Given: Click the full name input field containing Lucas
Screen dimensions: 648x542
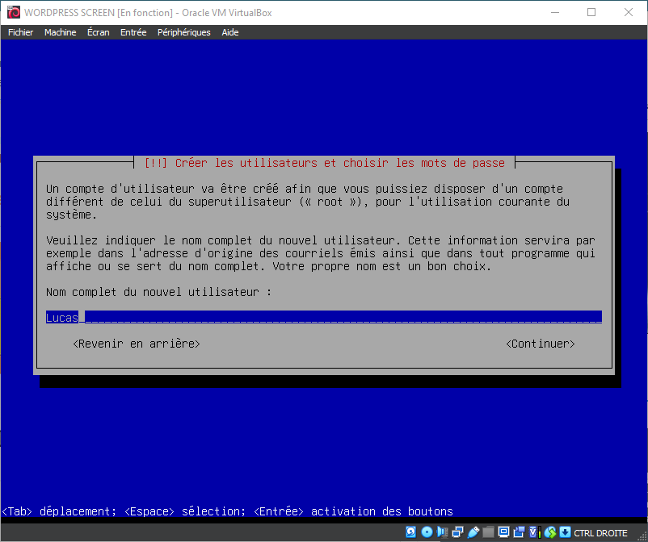Looking at the screenshot, I should (x=323, y=317).
